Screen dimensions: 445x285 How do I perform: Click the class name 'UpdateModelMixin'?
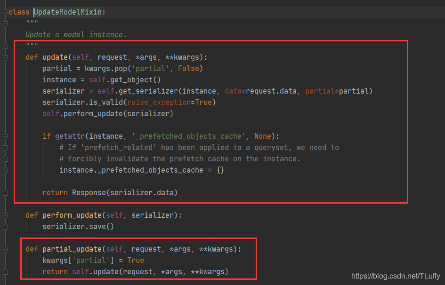pyautogui.click(x=67, y=12)
